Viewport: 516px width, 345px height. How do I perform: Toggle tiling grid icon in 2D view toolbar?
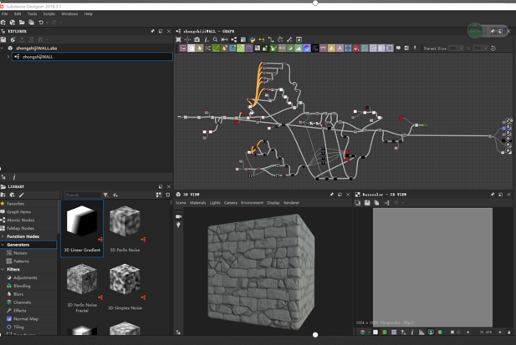tap(394, 332)
